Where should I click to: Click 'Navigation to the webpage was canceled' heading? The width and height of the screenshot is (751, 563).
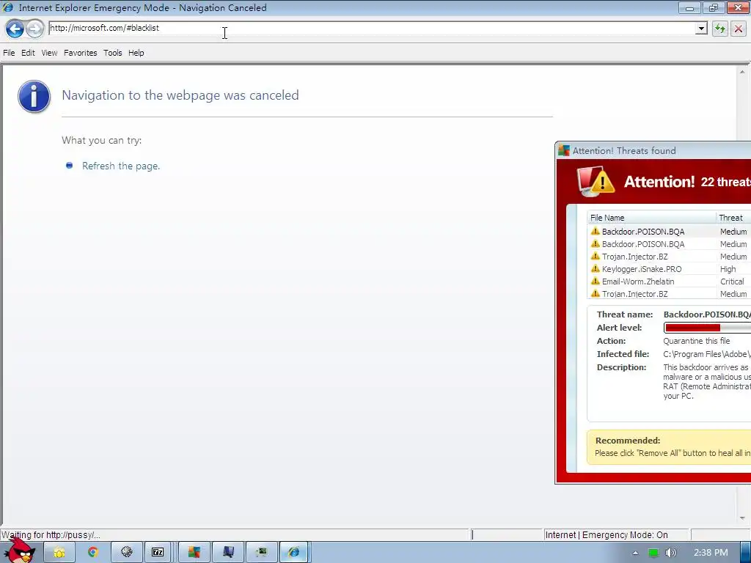[x=180, y=95]
